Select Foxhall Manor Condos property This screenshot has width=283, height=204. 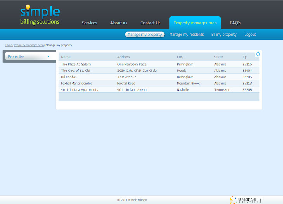click(76, 84)
